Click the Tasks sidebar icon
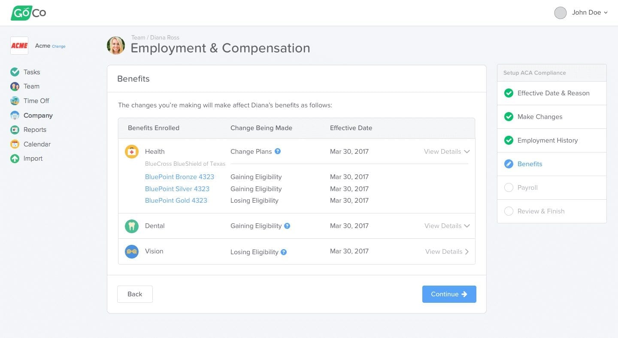 coord(15,72)
